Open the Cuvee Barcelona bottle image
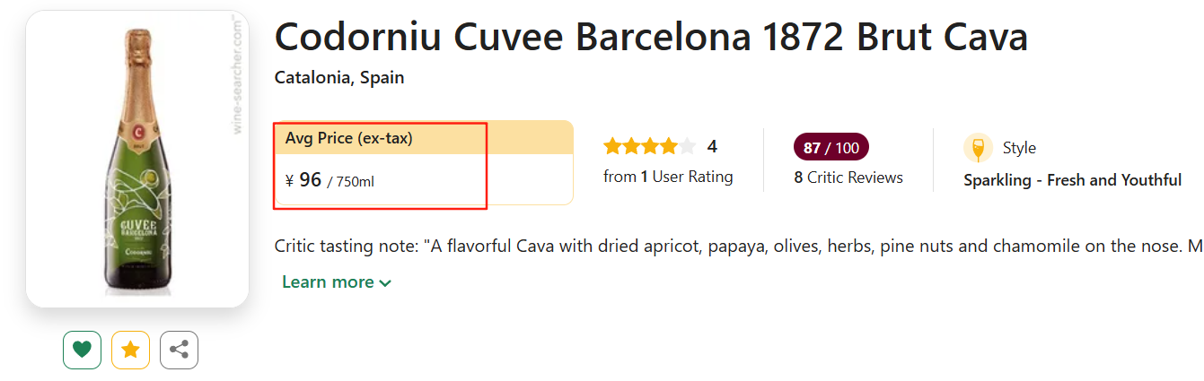 coord(137,161)
